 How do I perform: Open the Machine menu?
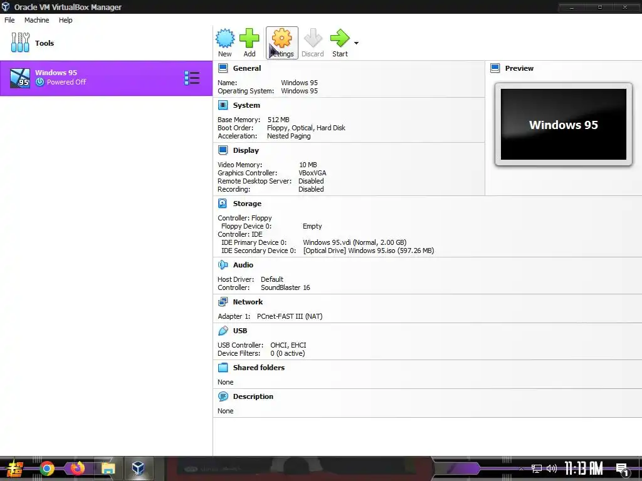coord(37,20)
